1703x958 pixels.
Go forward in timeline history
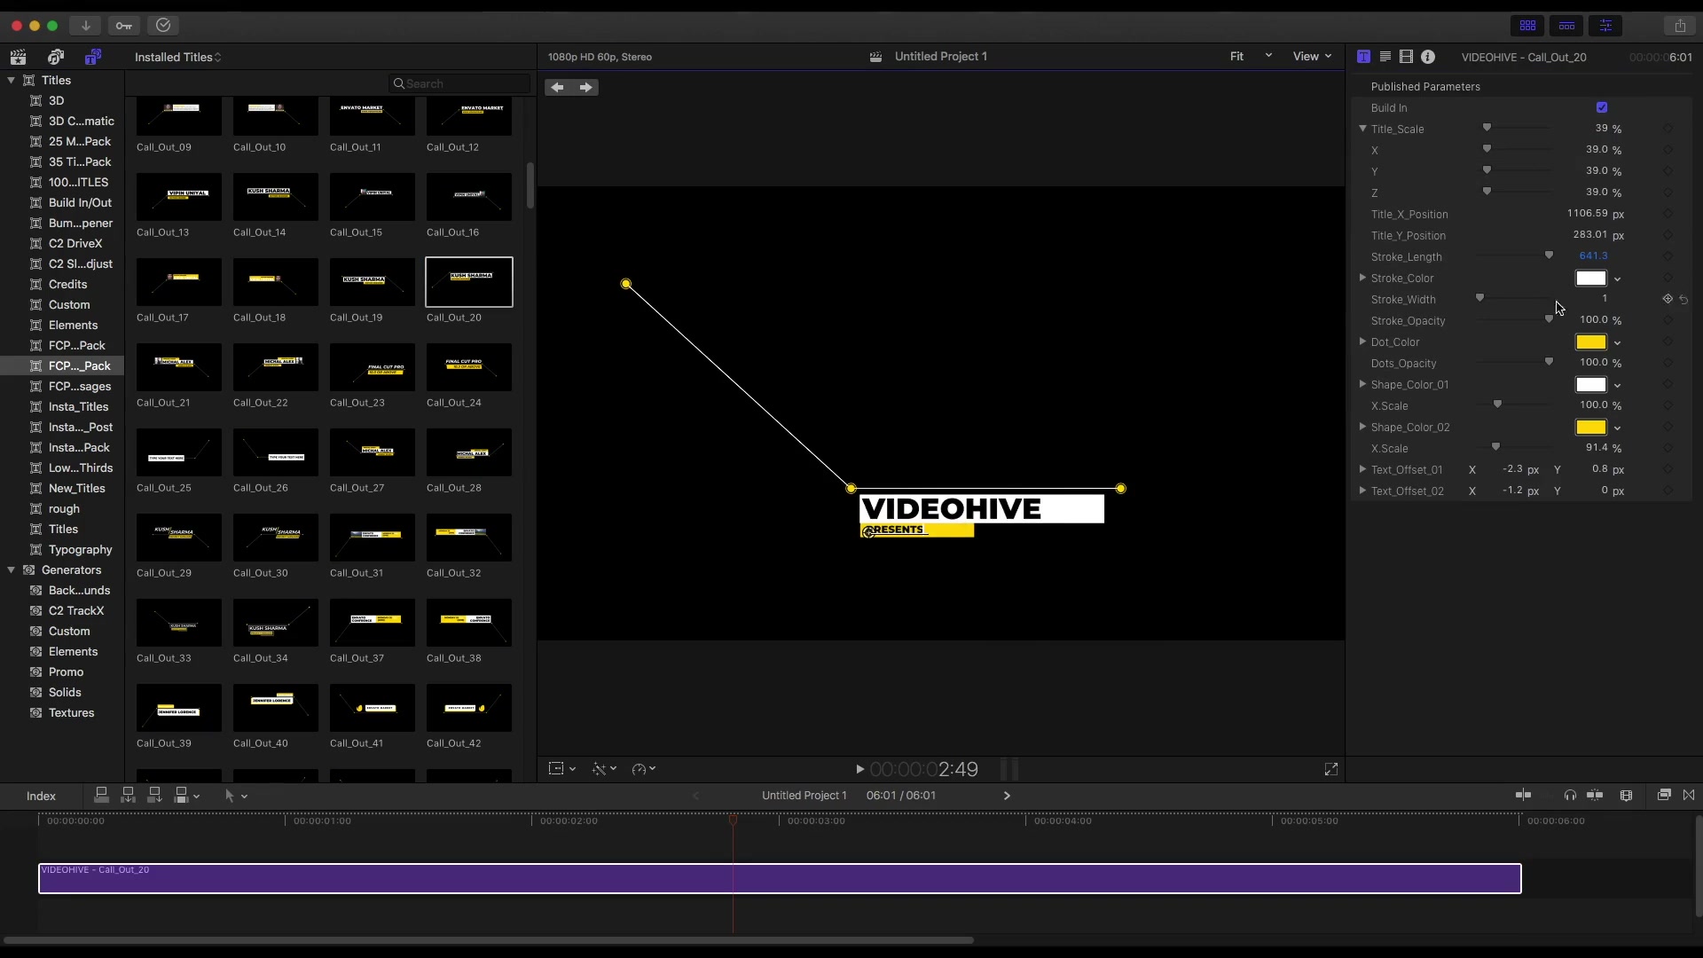coord(1007,796)
